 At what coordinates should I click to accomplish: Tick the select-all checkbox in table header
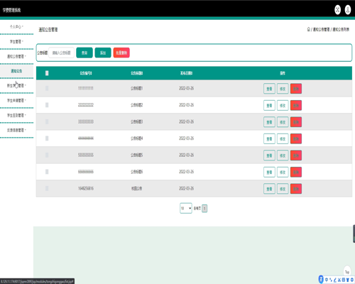point(47,73)
